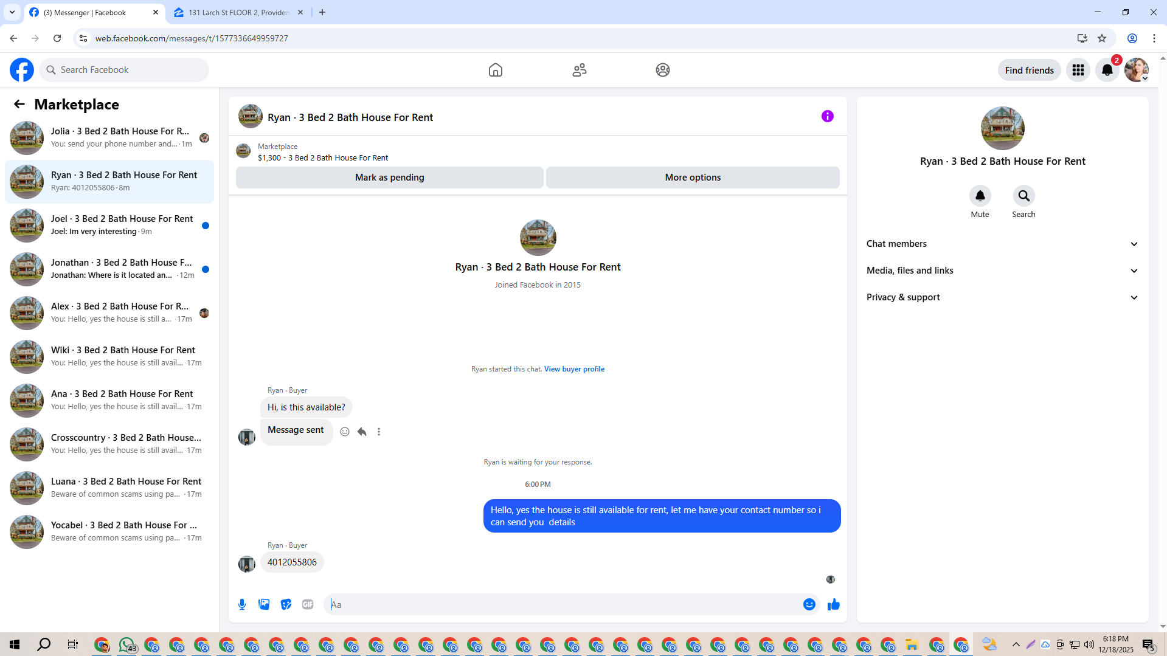Open the Facebook menu grid icon
Viewport: 1167px width, 656px height.
click(x=1078, y=70)
